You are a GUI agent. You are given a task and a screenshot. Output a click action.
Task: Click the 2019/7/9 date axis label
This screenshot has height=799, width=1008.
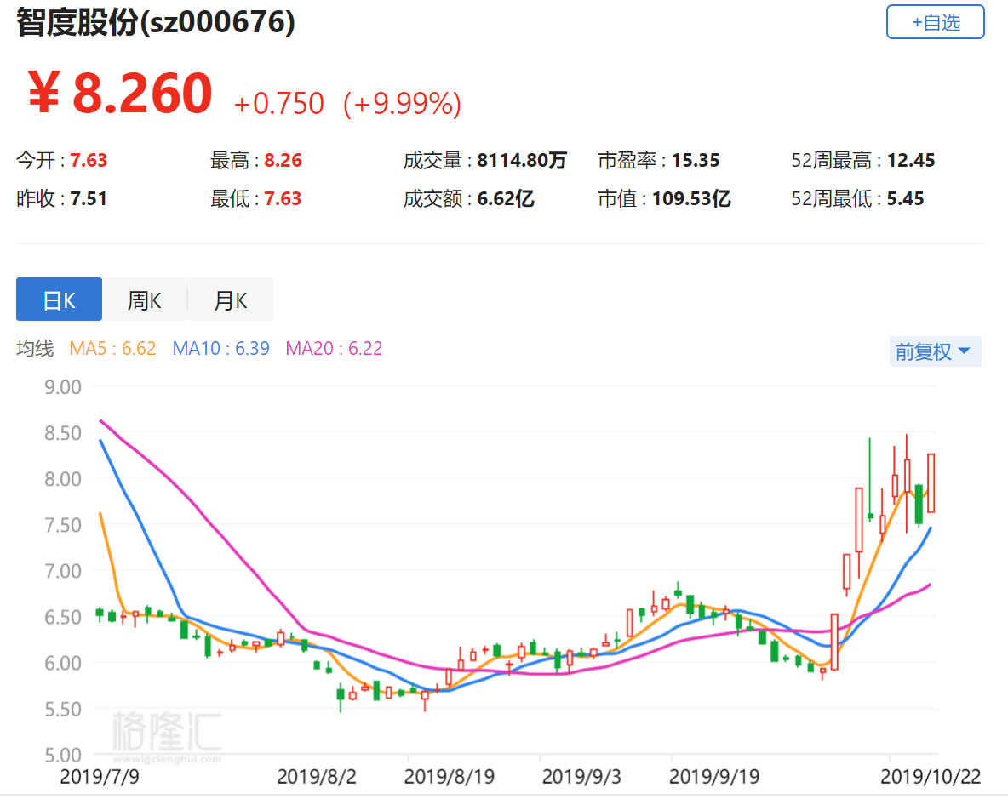pyautogui.click(x=99, y=777)
